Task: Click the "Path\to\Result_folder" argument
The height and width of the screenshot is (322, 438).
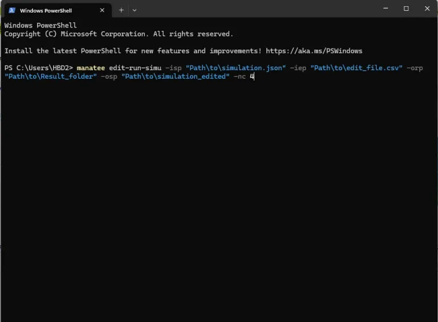Action: tap(51, 77)
